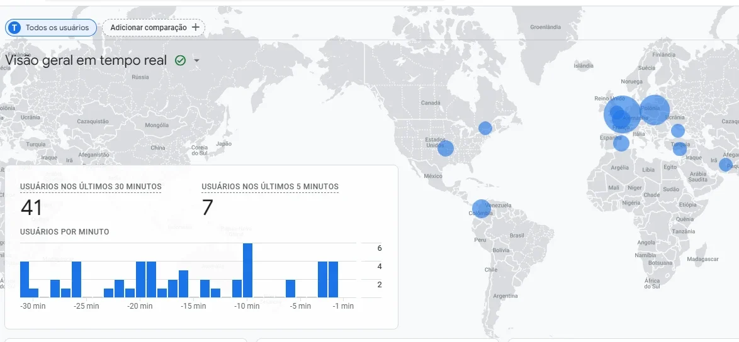739x342 pixels.
Task: Click the -10 min axis label
Action: click(x=247, y=306)
